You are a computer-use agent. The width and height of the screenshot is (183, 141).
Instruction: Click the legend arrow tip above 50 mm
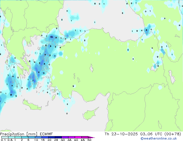click(x=91, y=138)
